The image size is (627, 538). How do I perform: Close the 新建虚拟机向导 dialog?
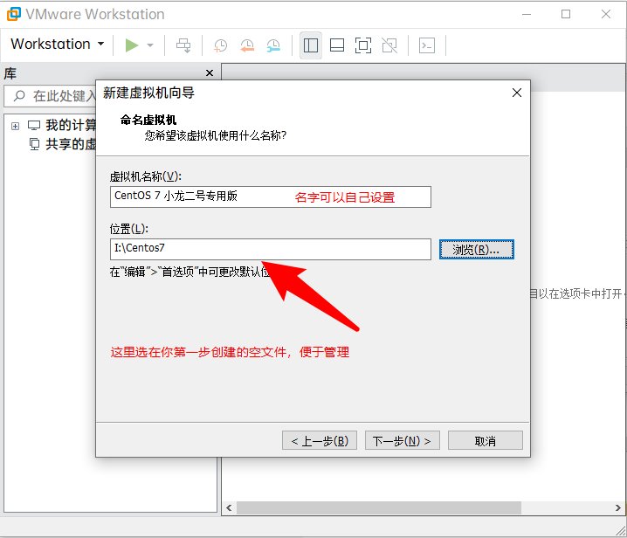pos(517,93)
